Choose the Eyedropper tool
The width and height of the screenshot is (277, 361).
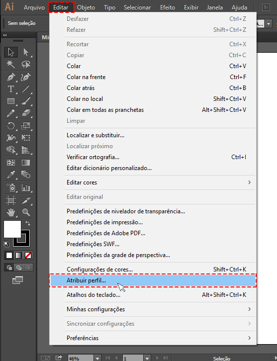tap(11, 175)
